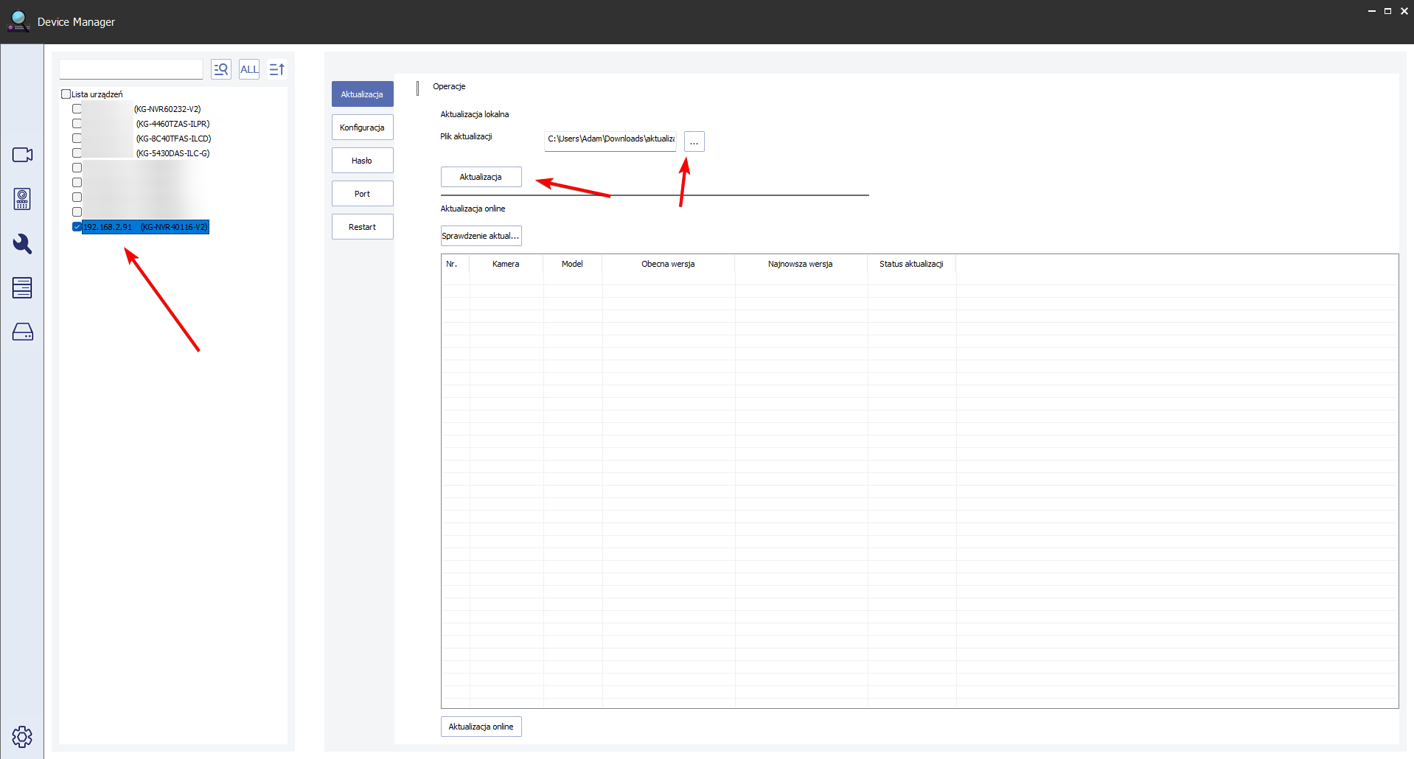The width and height of the screenshot is (1414, 759).
Task: Check the KG-5430DAS-ILC-G device box
Action: point(77,153)
